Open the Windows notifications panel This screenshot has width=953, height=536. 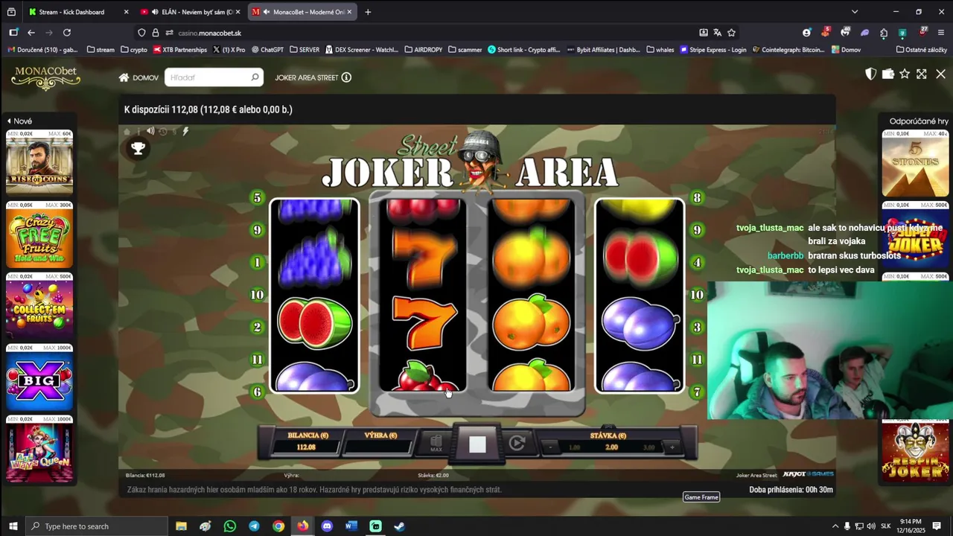(x=937, y=526)
